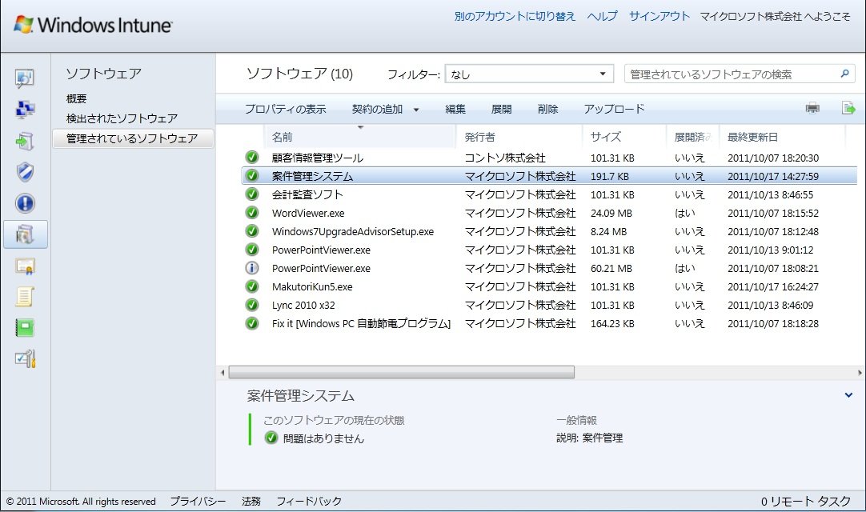Open 概要 in the software navigation
866x512 pixels.
click(x=76, y=99)
